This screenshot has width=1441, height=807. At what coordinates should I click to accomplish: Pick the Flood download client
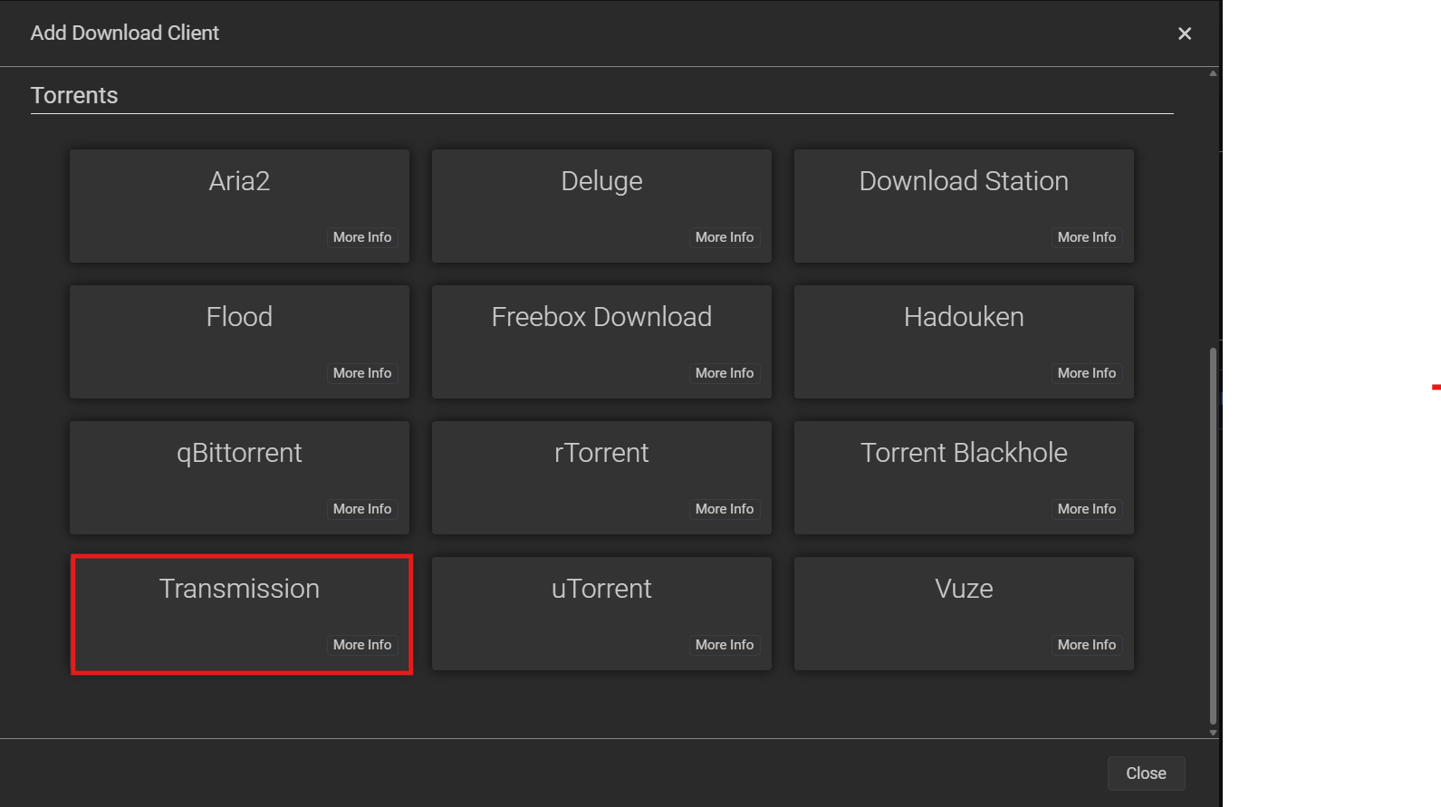tap(239, 342)
